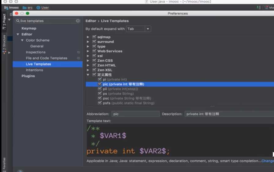This screenshot has height=172, width=274.
Task: Clear the live templates search field
Action: coord(78,21)
